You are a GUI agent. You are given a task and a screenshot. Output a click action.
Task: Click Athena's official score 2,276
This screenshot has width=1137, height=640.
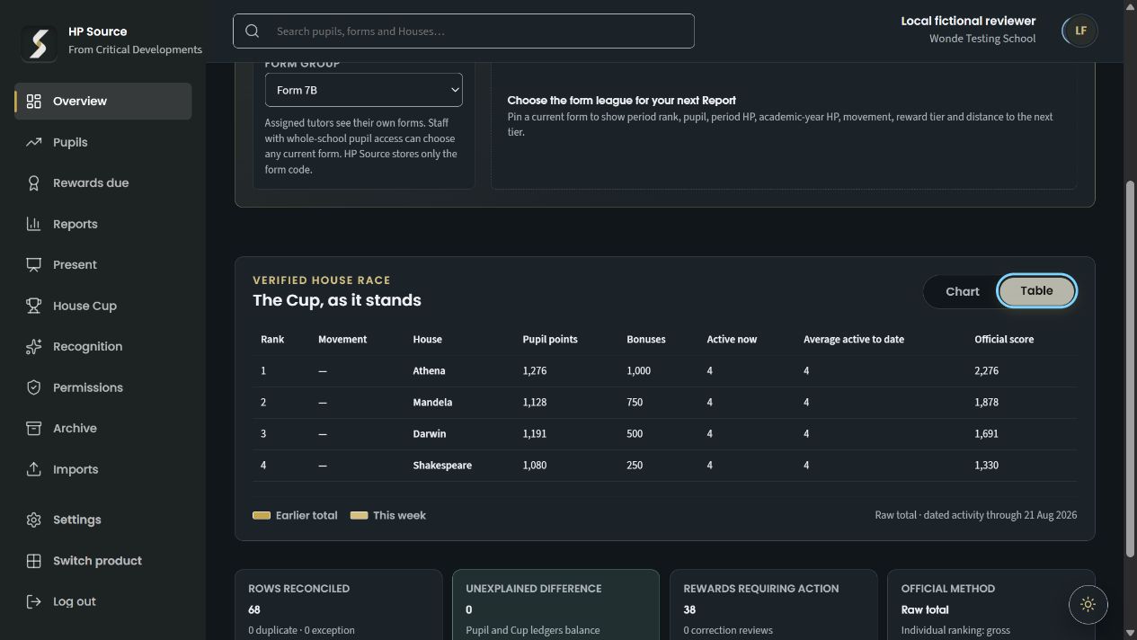click(986, 370)
